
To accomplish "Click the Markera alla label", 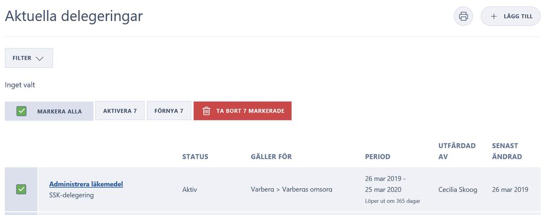I will point(60,111).
